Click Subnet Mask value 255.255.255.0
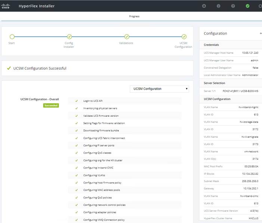The image size is (262, 223). point(250,181)
